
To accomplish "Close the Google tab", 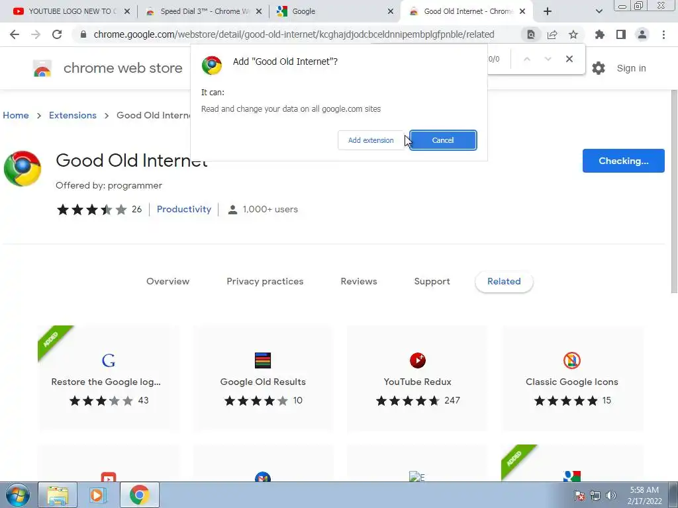I will [391, 12].
